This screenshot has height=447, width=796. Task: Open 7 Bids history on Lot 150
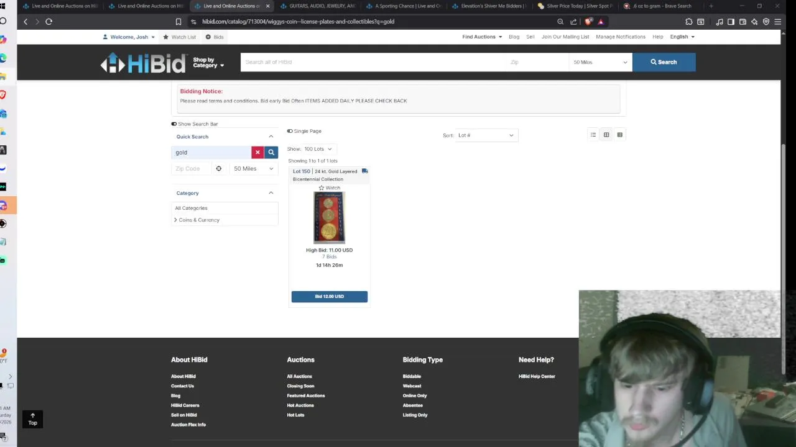pos(329,256)
